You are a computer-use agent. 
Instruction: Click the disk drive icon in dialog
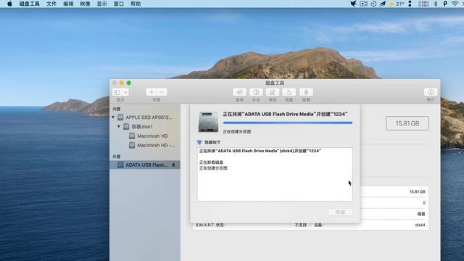point(208,122)
